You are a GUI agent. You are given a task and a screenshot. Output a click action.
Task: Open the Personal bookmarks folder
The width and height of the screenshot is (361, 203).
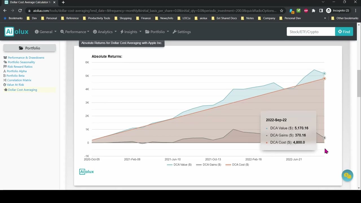tap(49, 18)
